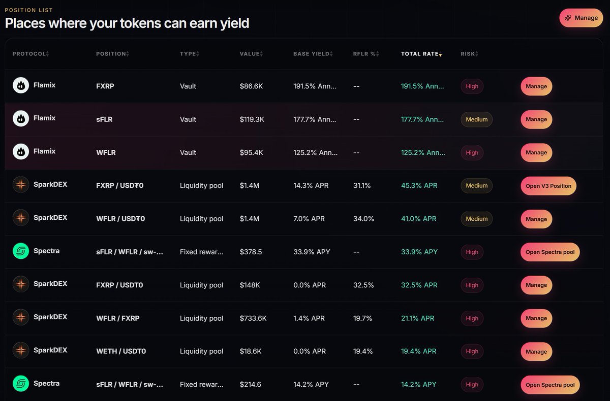Sort the table by Value column

[251, 54]
